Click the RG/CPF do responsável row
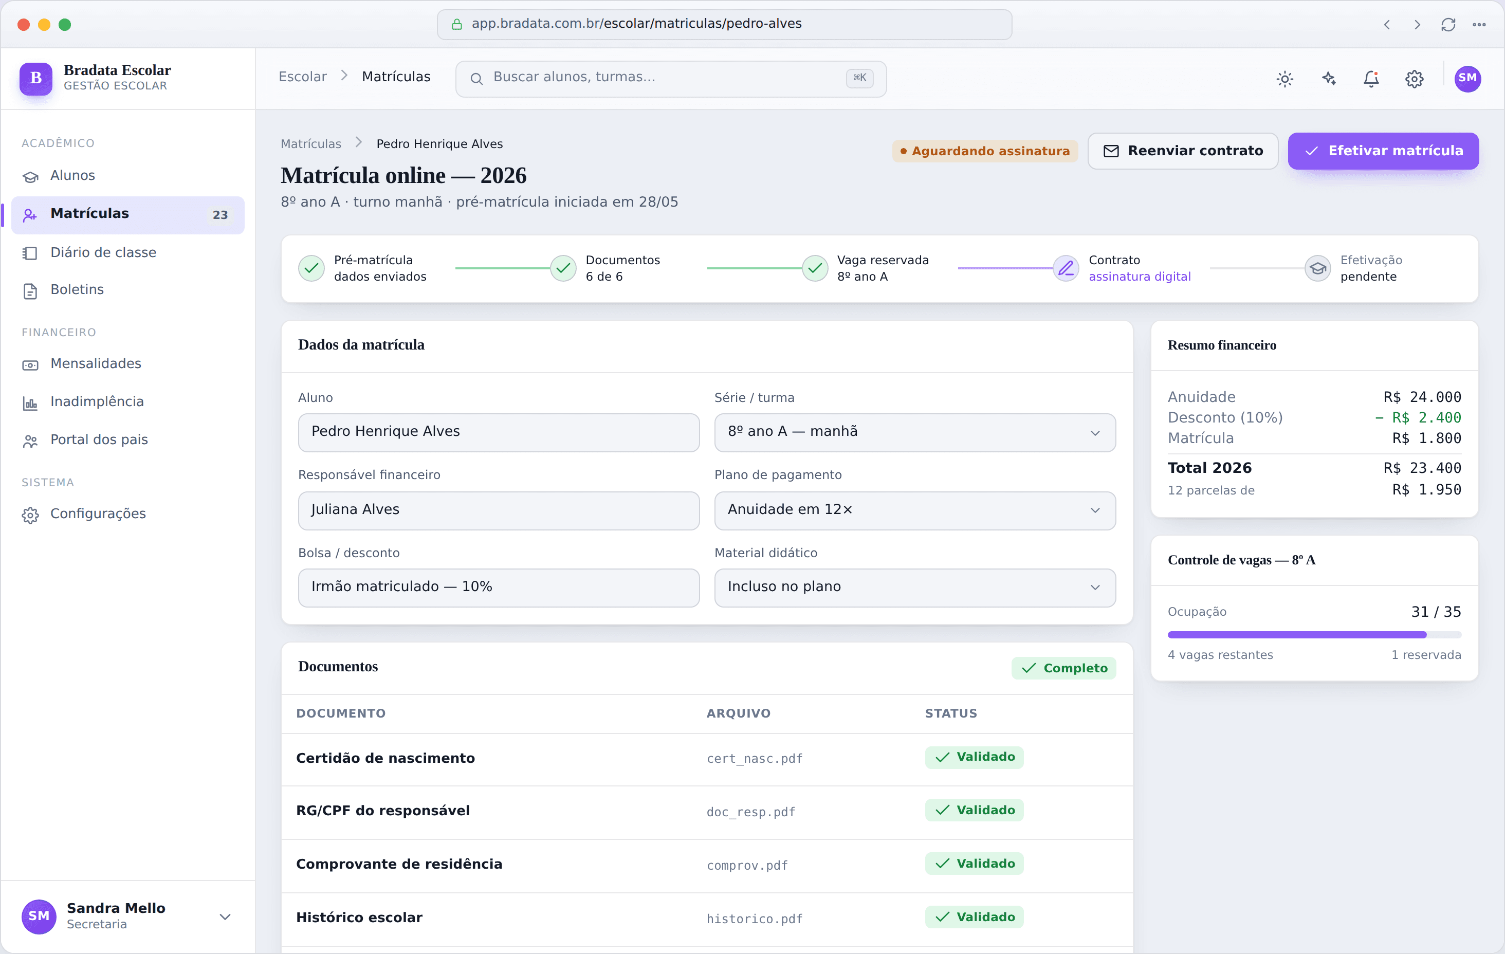This screenshot has width=1505, height=954. tap(707, 812)
